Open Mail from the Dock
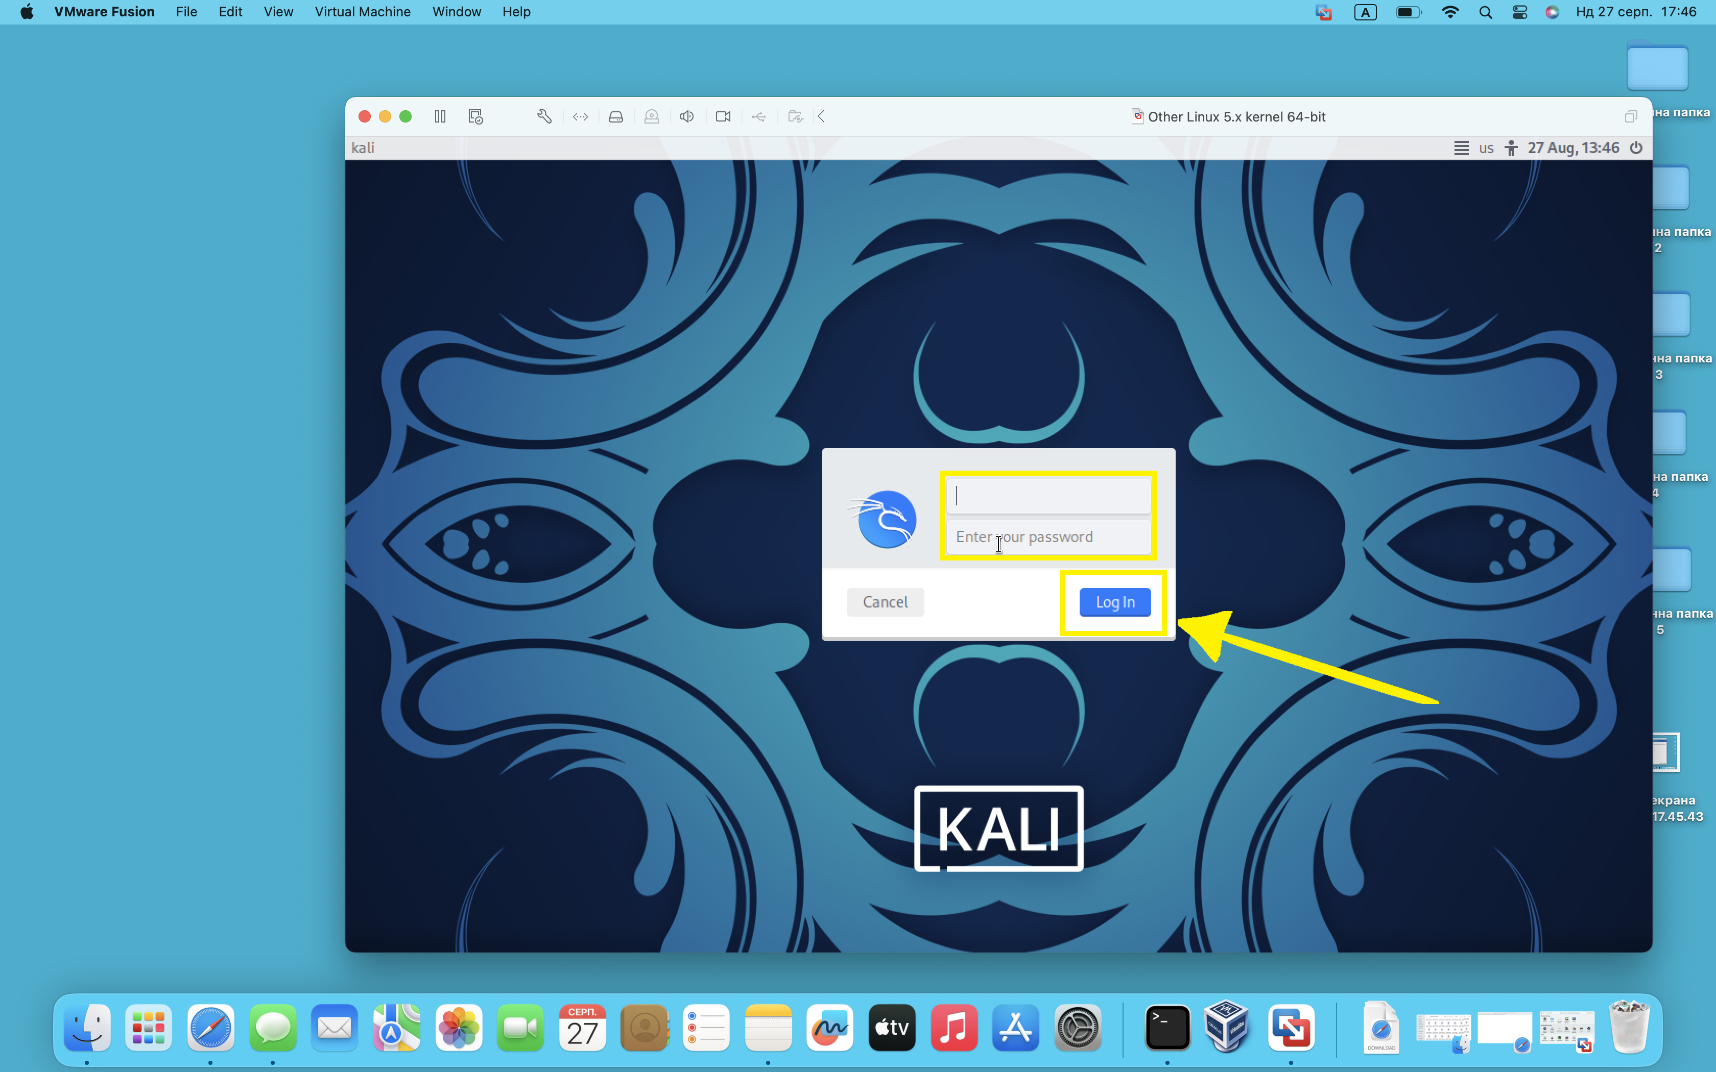Image resolution: width=1716 pixels, height=1072 pixels. click(335, 1027)
